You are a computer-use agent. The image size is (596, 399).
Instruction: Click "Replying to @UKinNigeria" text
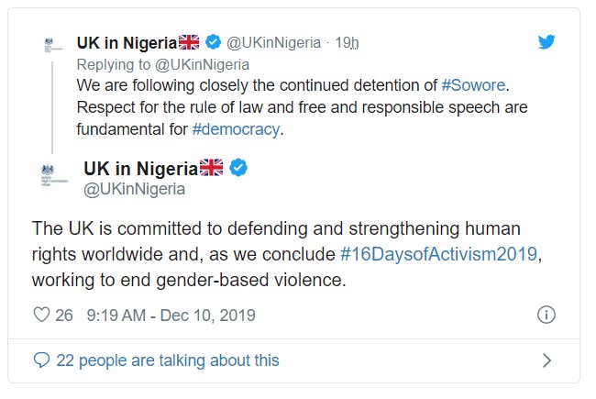pos(162,65)
